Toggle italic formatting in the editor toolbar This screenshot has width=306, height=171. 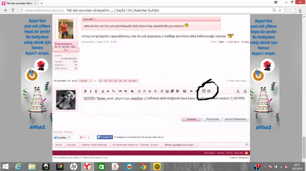[90, 91]
